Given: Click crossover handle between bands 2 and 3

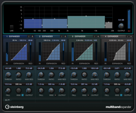Looking at the screenshot, I should click(x=67, y=25).
